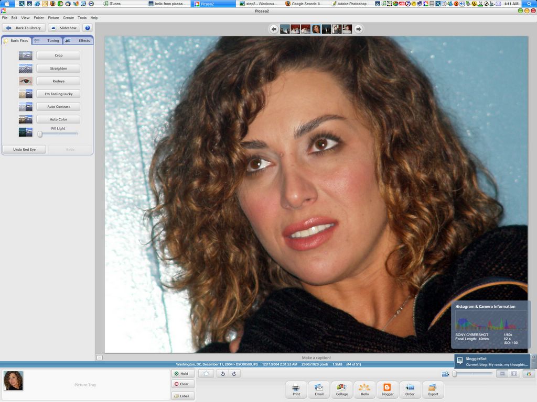Click the Label button
Image resolution: width=537 pixels, height=402 pixels.
point(183,396)
